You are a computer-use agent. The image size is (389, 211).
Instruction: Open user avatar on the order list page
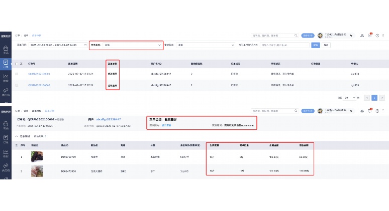click(320, 36)
